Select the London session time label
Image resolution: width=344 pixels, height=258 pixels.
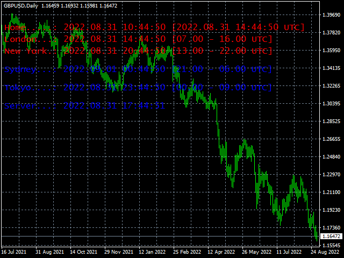pos(138,39)
